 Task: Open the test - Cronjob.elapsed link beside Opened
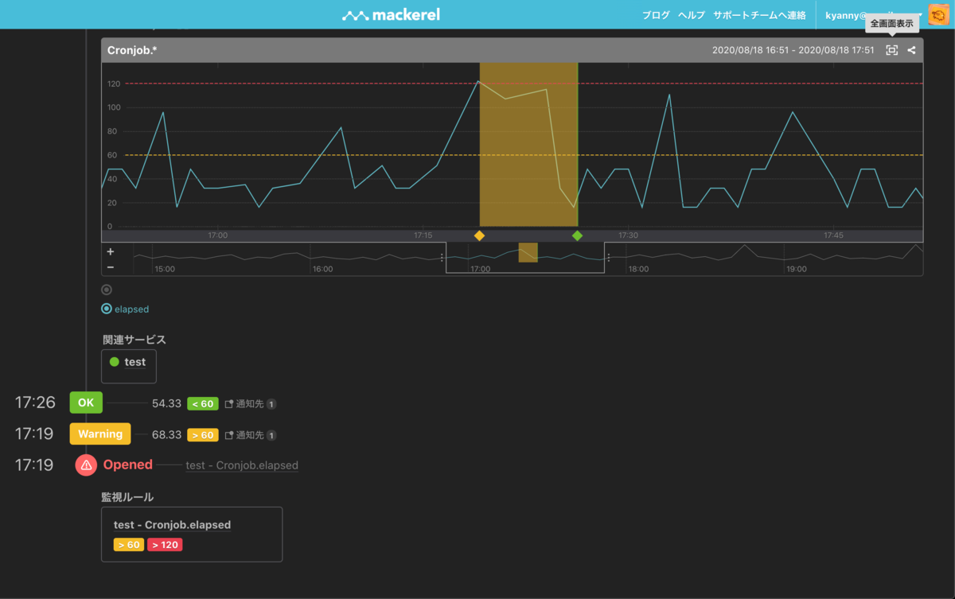coord(242,465)
